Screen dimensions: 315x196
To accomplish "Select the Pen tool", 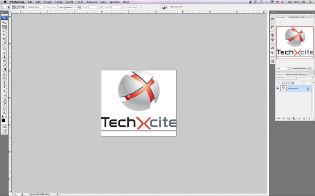I will (x=4, y=83).
